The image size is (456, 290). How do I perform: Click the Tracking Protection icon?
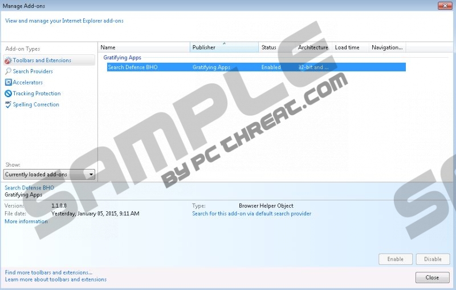click(8, 94)
